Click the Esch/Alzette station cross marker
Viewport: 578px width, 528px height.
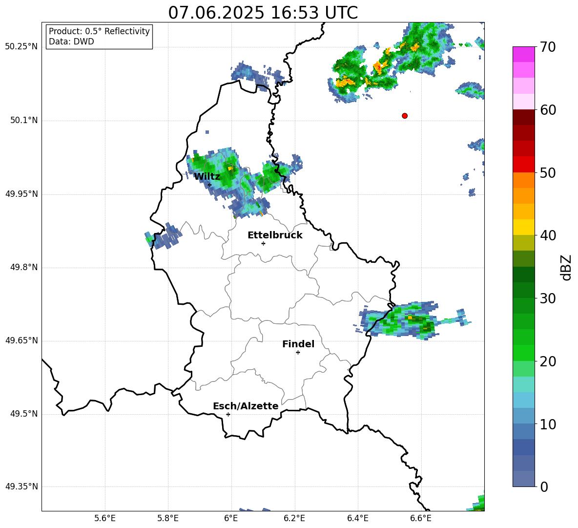tap(228, 414)
